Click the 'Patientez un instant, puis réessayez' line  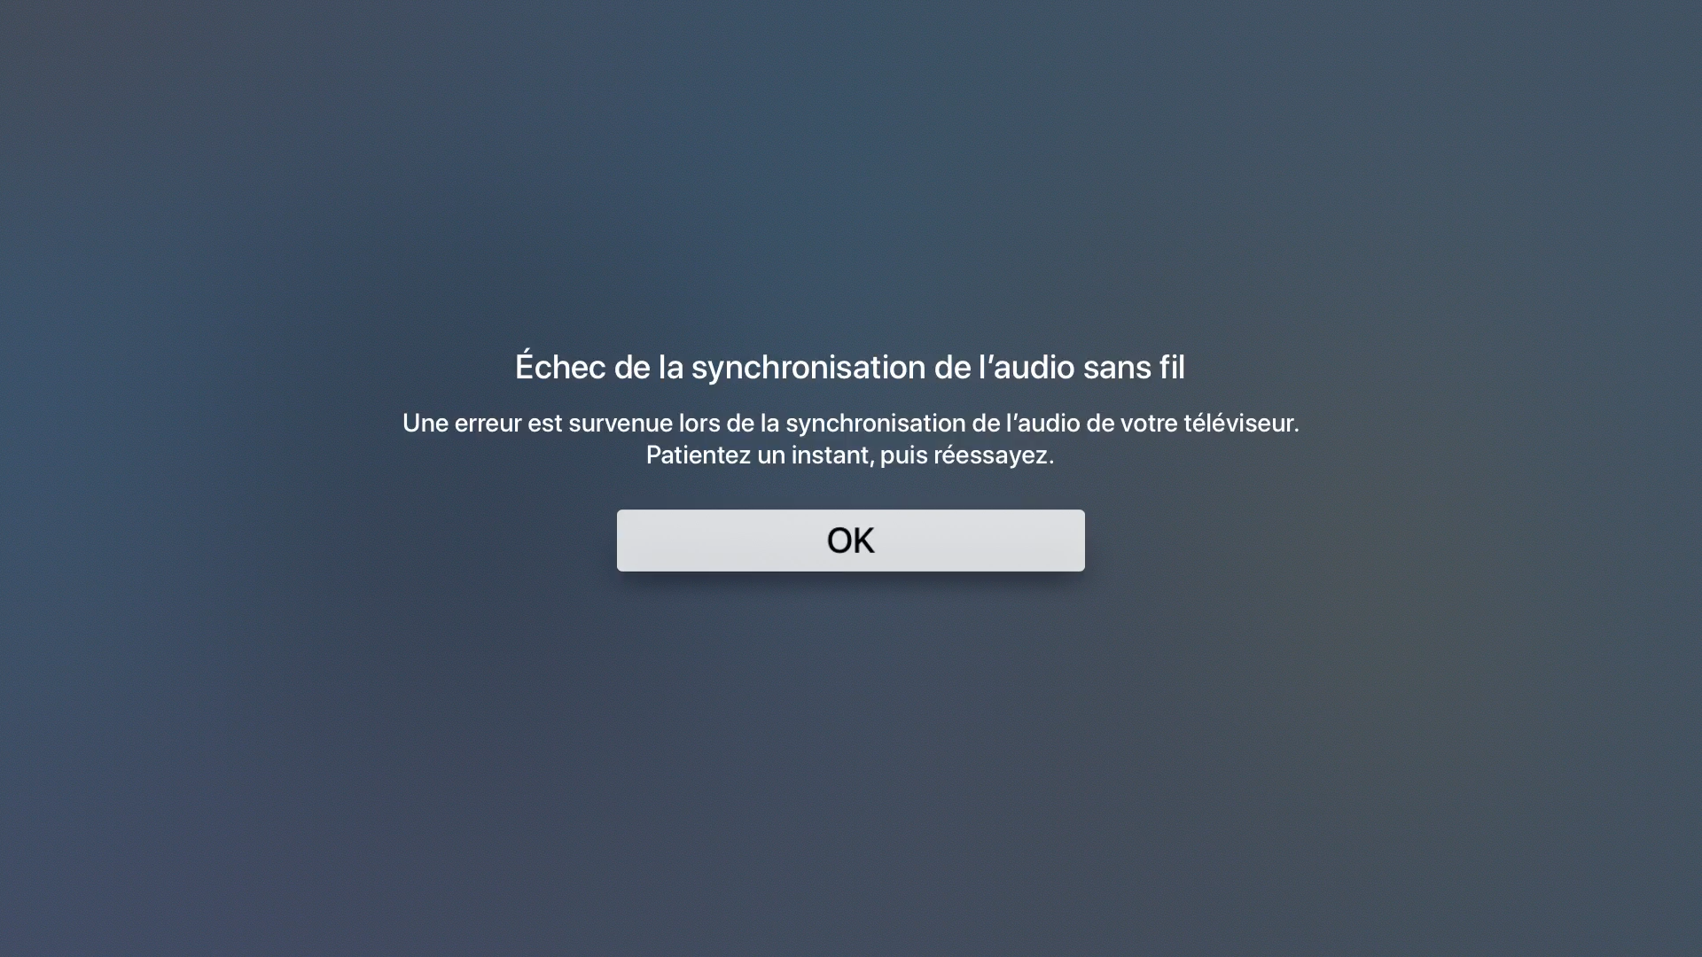click(x=850, y=455)
